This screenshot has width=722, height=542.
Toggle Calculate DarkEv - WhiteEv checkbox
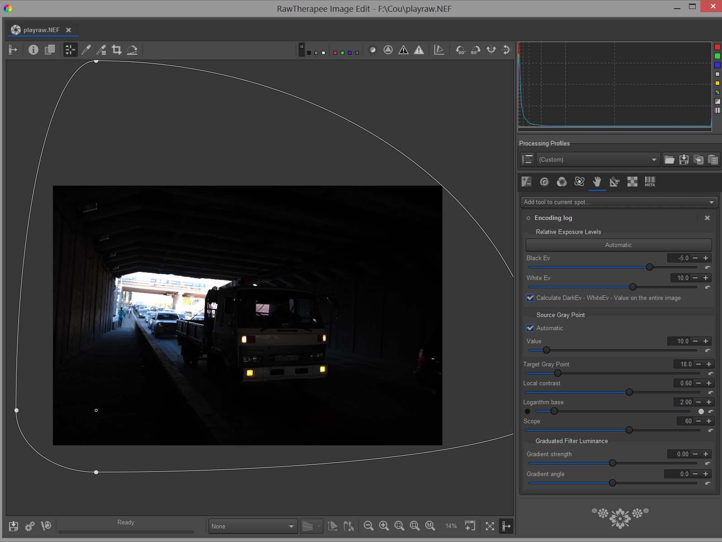click(x=530, y=298)
